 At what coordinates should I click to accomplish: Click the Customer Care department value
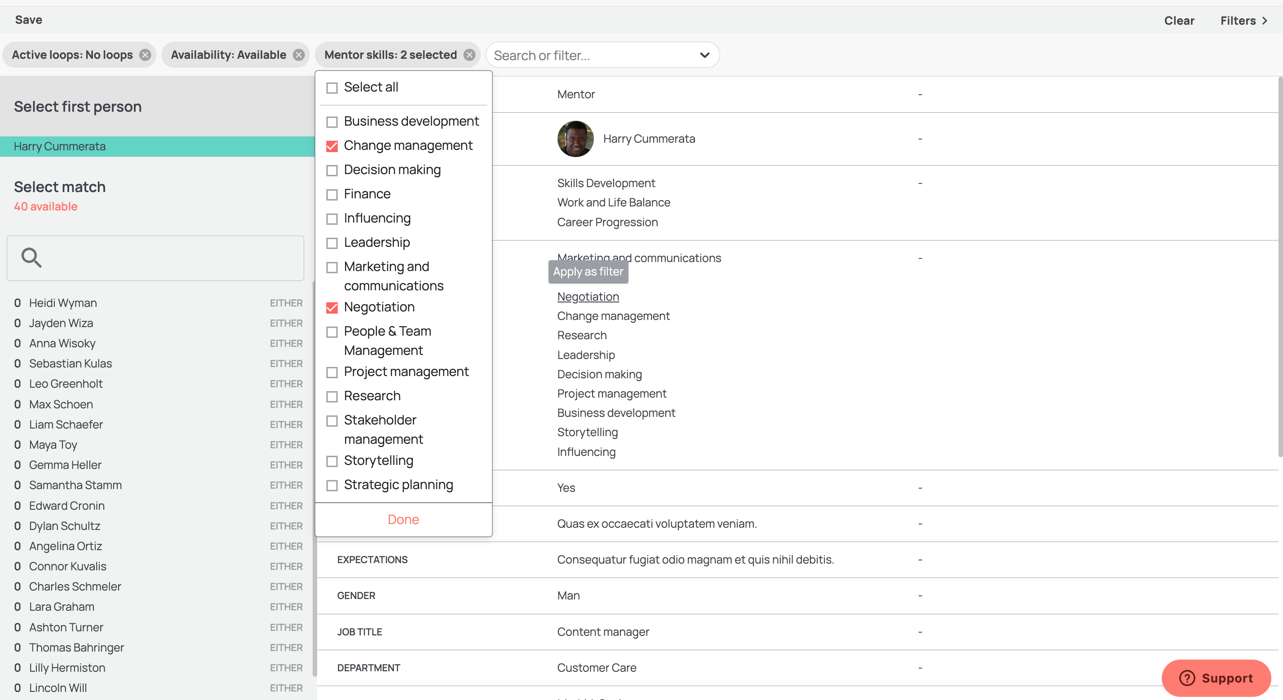click(597, 668)
